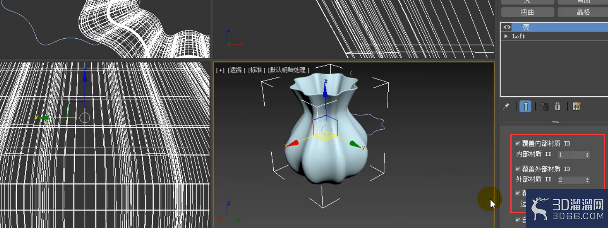Click the yellow plane handle on vase gizmo
The width and height of the screenshot is (608, 228).
point(326,137)
